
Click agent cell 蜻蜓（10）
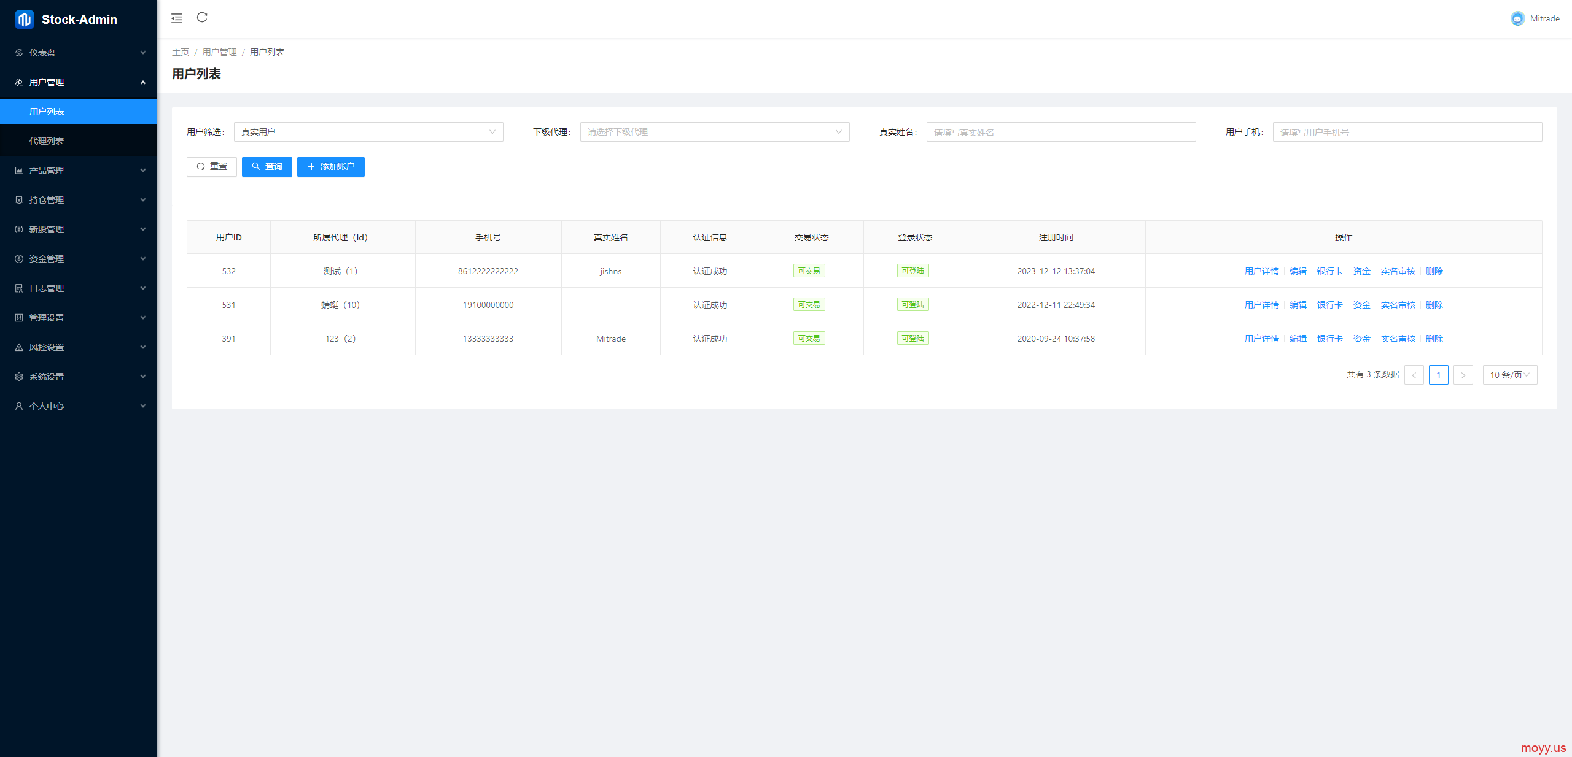click(x=341, y=305)
